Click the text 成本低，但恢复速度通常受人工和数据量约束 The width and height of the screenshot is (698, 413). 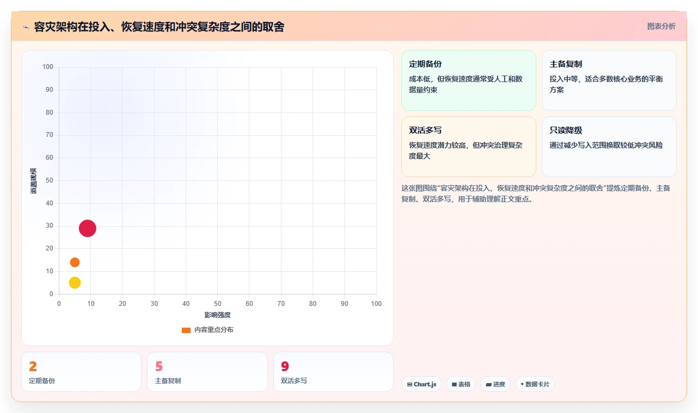(x=466, y=84)
